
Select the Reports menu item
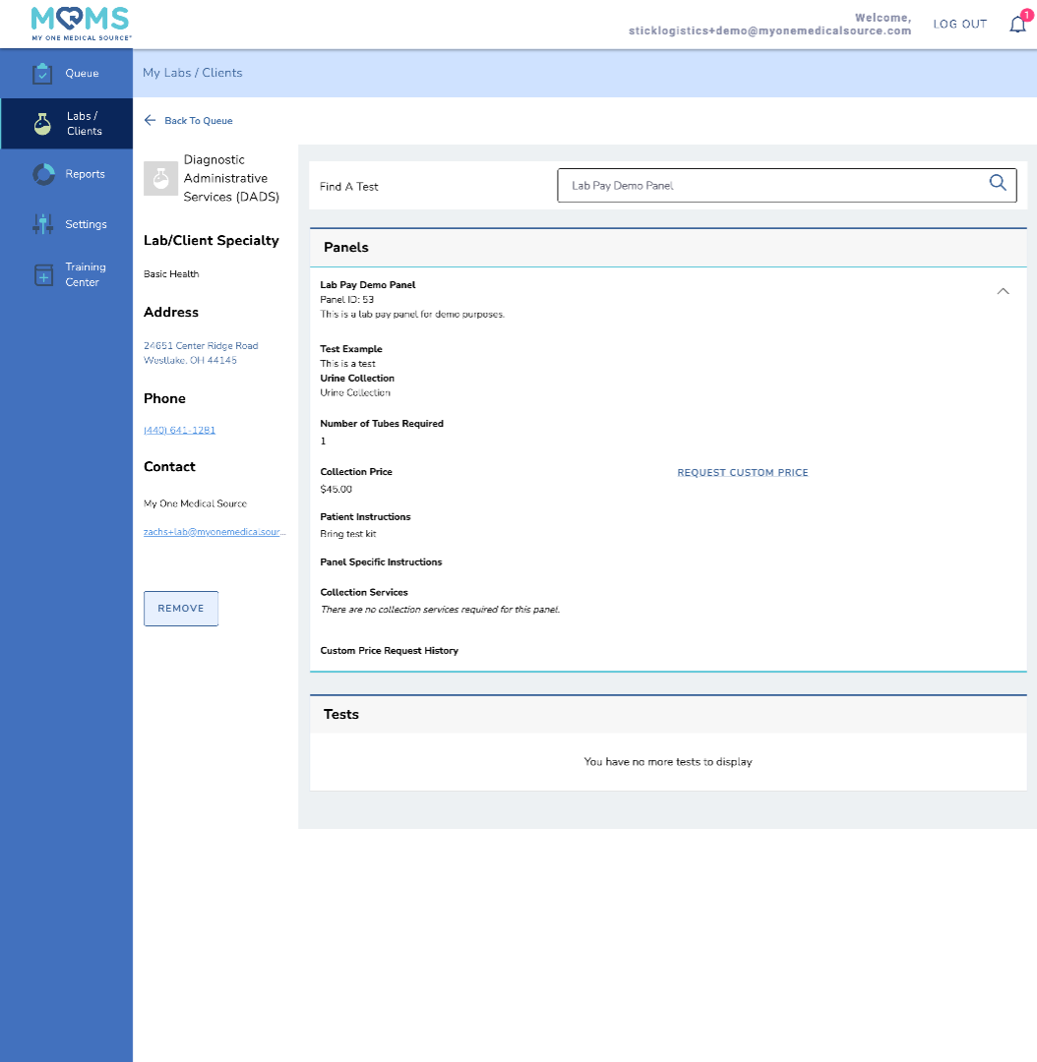tap(85, 174)
